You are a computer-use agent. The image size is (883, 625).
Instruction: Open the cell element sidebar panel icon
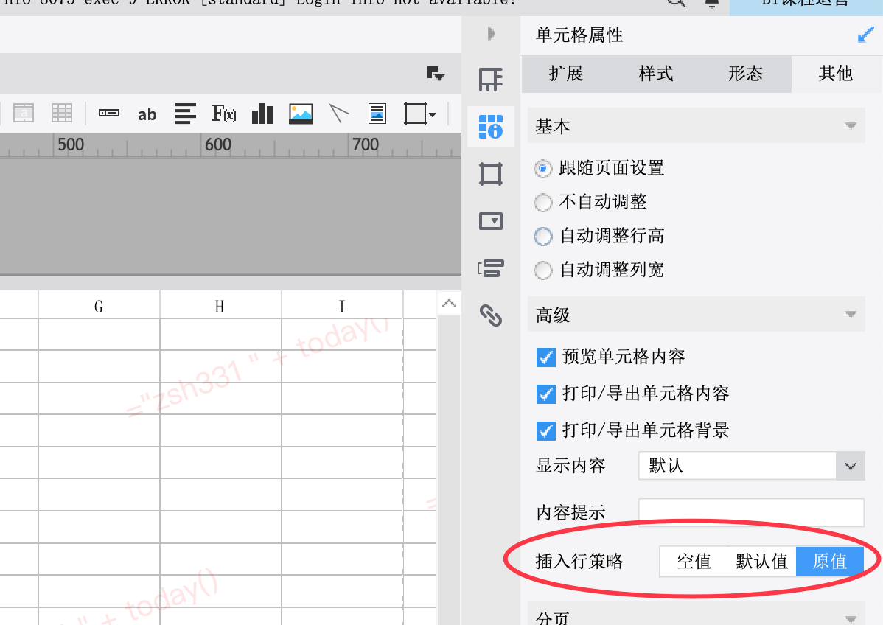(490, 80)
